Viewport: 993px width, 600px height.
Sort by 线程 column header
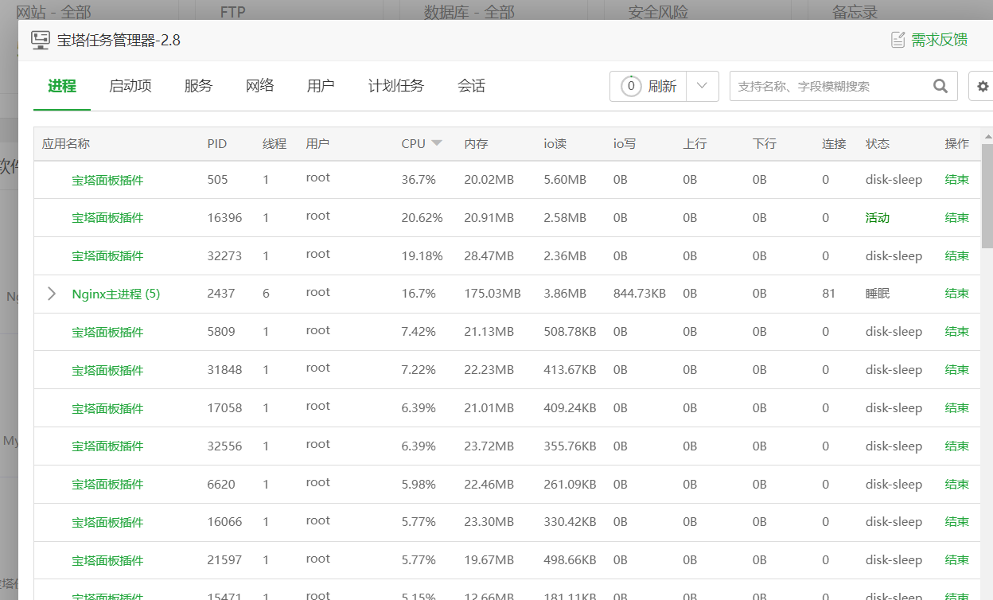pyautogui.click(x=275, y=144)
